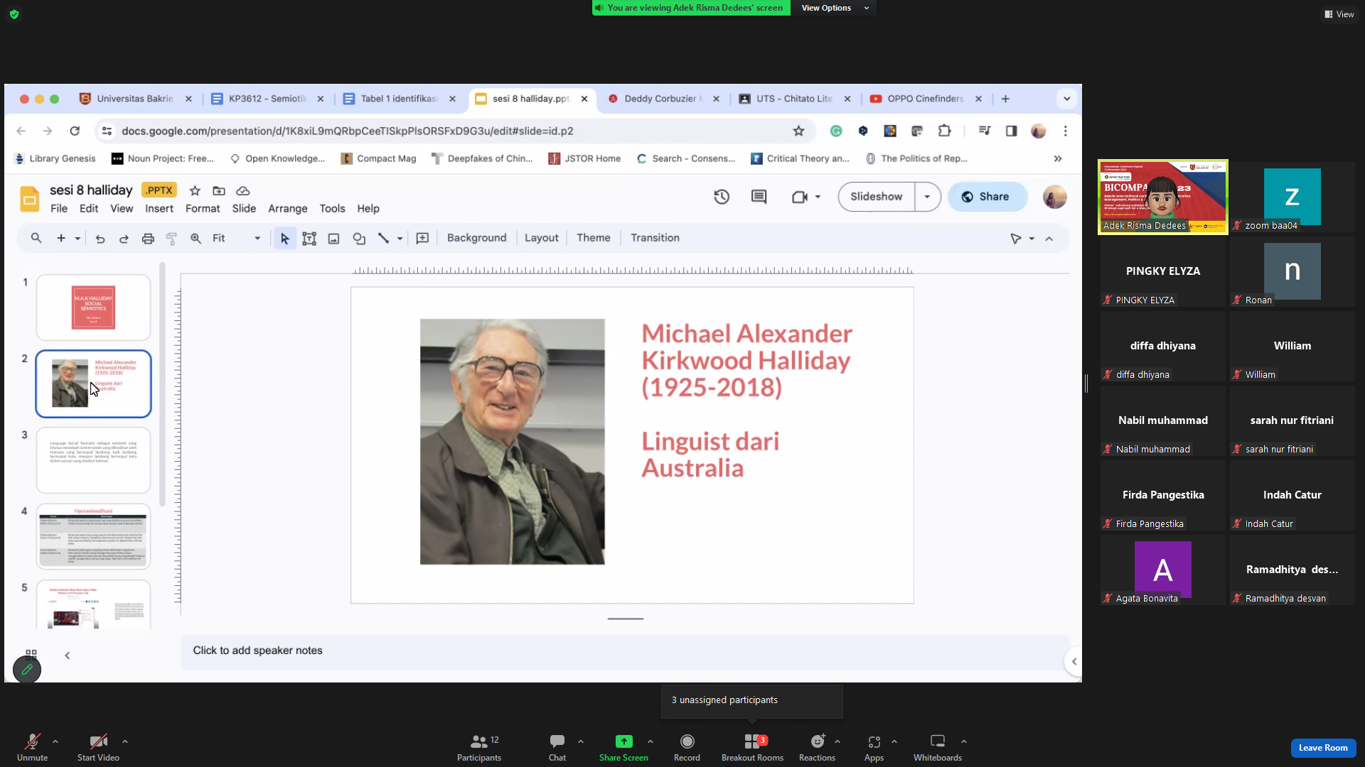Click the Zoom tool icon
Image resolution: width=1365 pixels, height=767 pixels.
196,239
